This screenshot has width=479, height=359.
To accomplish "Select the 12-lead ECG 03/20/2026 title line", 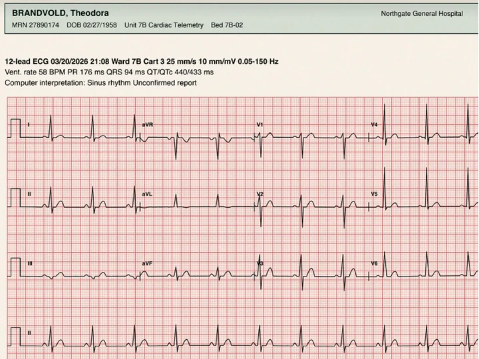I will (142, 61).
